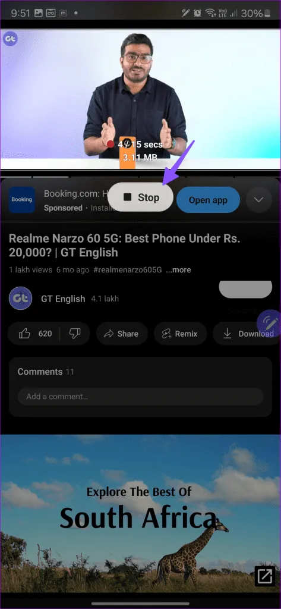Tap the Stop recording button
This screenshot has width=281, height=609.
coord(140,197)
